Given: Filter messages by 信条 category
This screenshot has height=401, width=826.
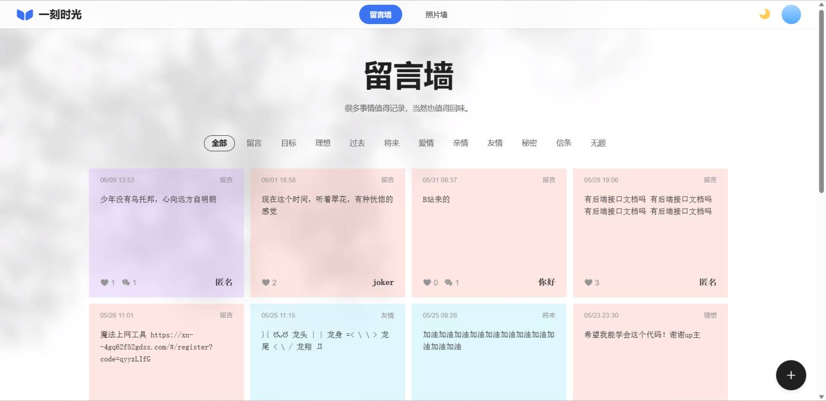Looking at the screenshot, I should coord(564,143).
